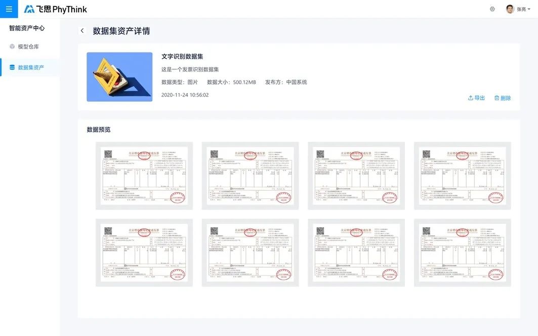Click the 导出 export icon
This screenshot has height=336, width=538.
[470, 98]
